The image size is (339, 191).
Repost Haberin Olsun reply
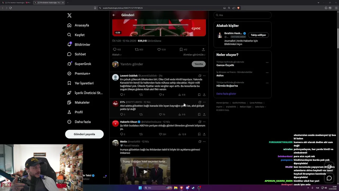(x=141, y=134)
